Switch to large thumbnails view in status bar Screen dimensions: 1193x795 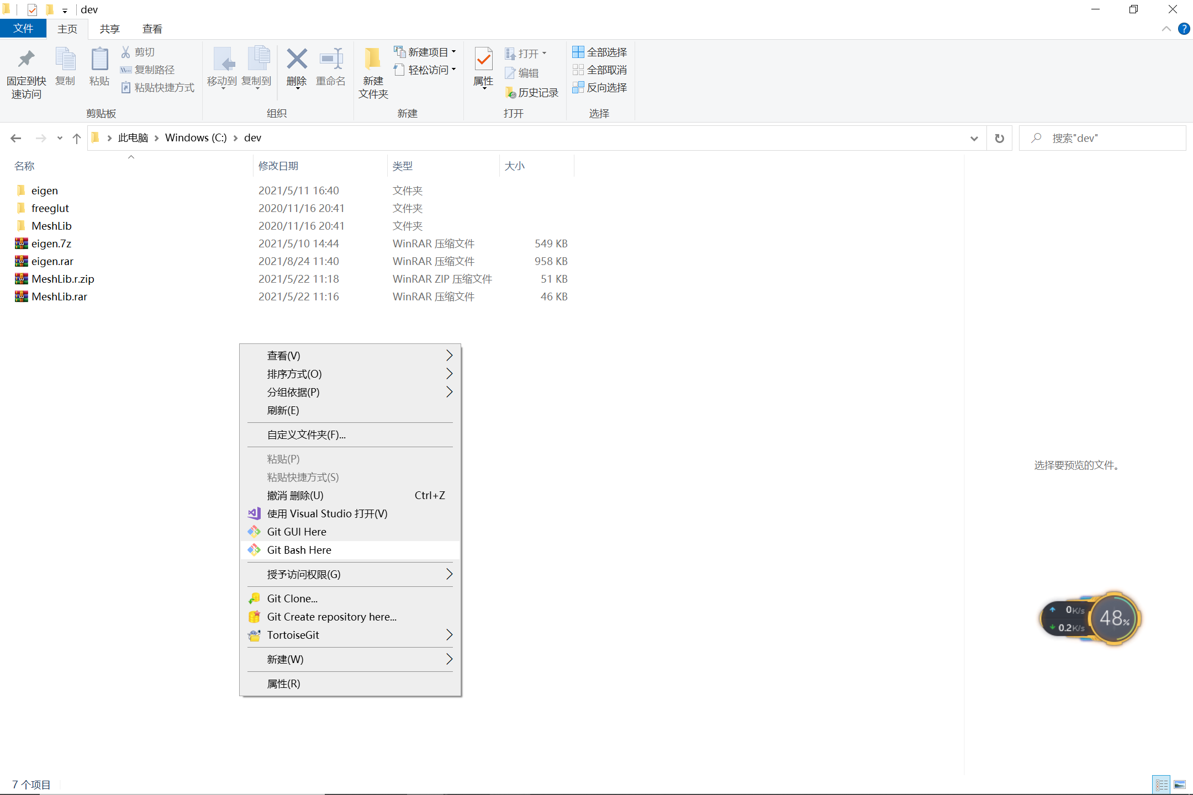pyautogui.click(x=1180, y=785)
